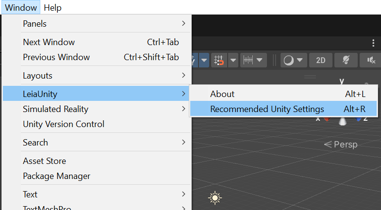Screen dimensions: 381x210
Task: Toggle scene lighting bulb icon
Action: [346, 60]
